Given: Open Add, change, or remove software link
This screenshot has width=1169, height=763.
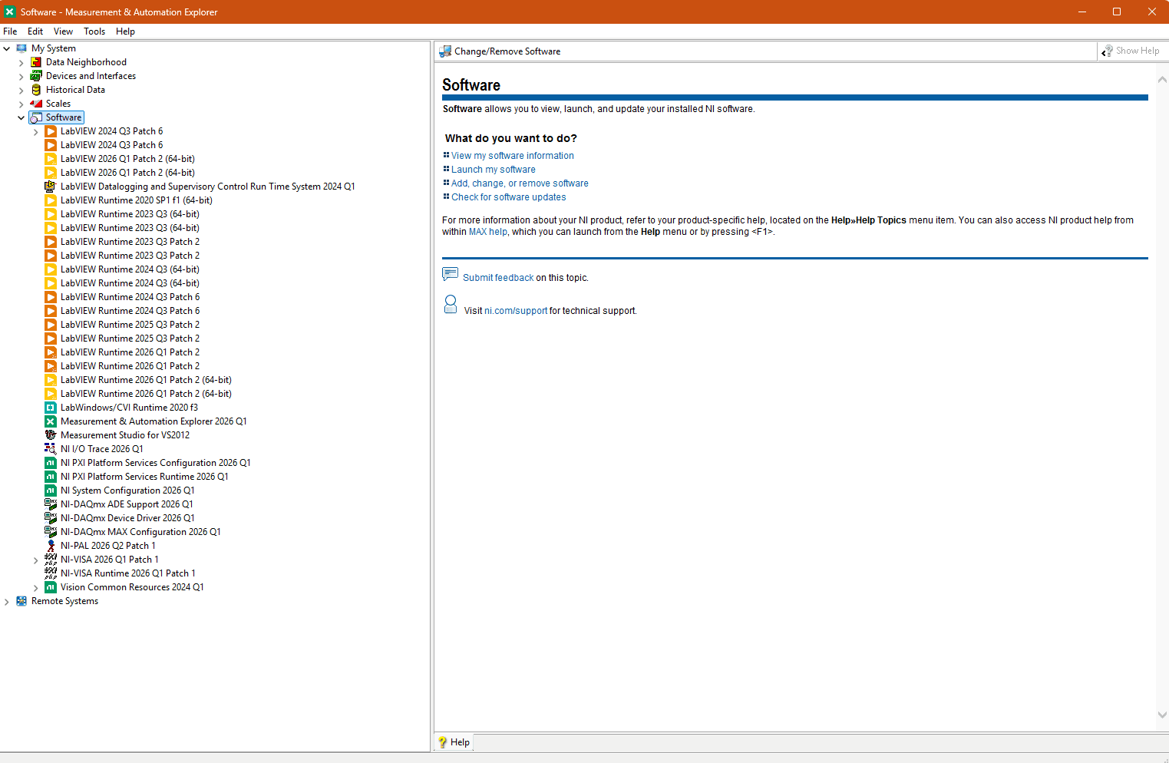Looking at the screenshot, I should 520,183.
